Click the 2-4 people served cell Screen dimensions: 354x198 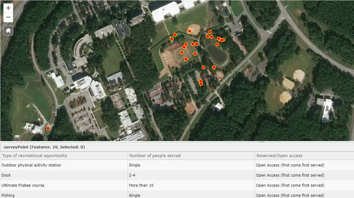coord(134,175)
